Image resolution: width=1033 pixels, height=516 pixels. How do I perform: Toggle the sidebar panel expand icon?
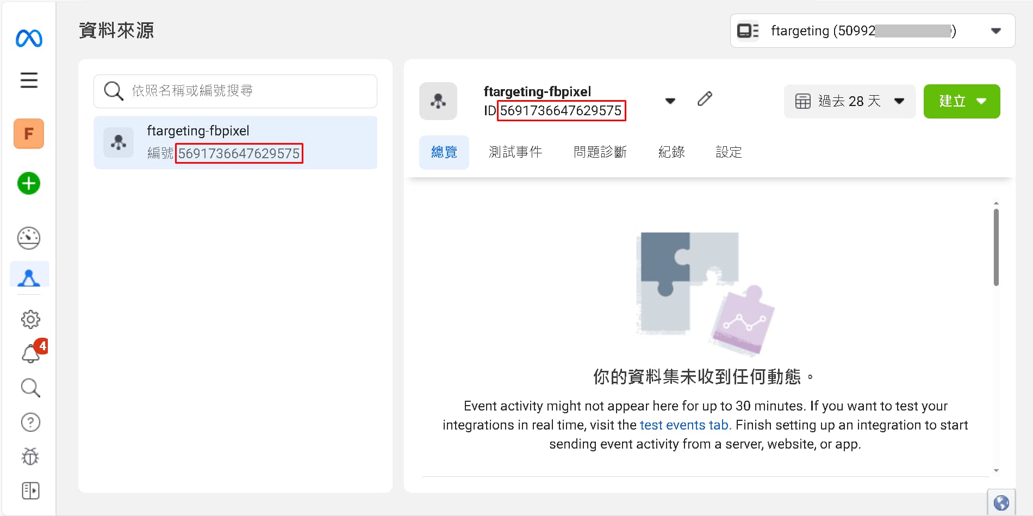click(x=30, y=490)
